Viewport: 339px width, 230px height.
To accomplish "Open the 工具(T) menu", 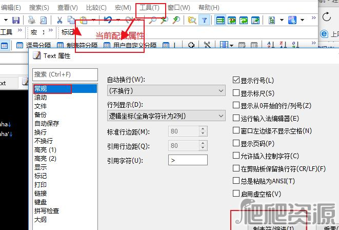I will pos(149,8).
